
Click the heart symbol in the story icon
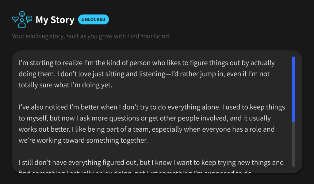[15, 20]
